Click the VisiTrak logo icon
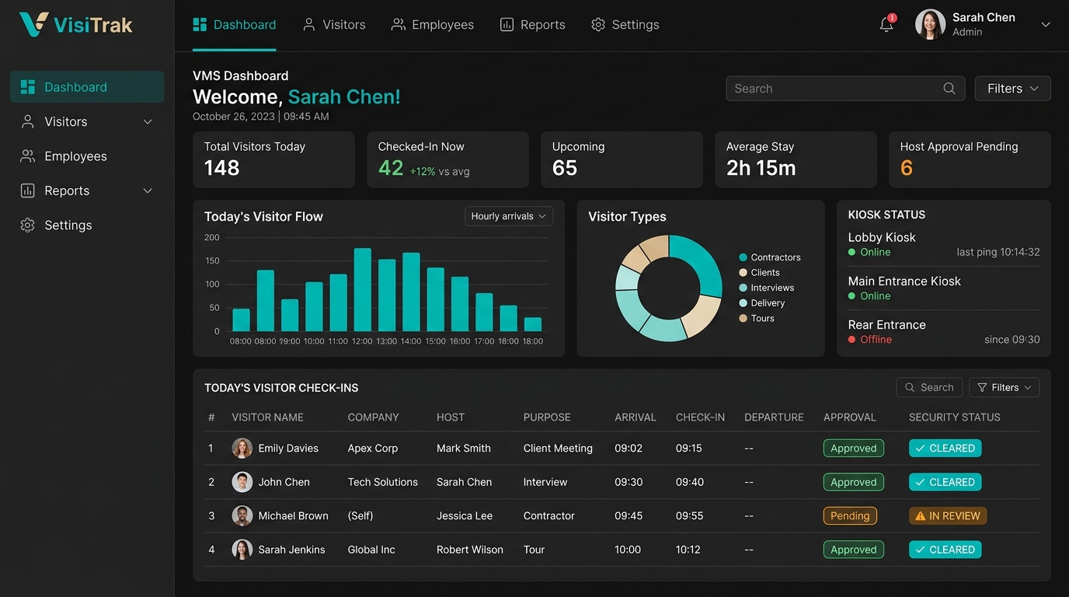Screen dimensions: 1069x597 33,24
